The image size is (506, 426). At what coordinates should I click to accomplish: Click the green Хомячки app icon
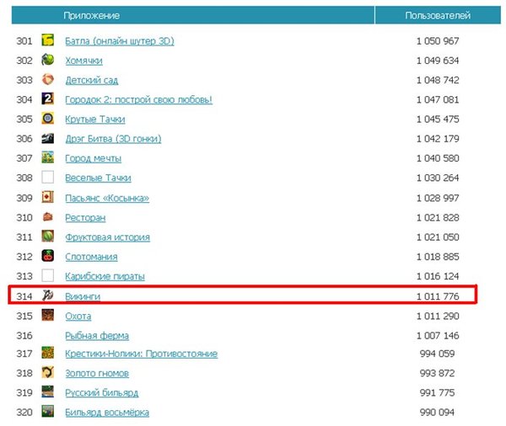click(48, 60)
